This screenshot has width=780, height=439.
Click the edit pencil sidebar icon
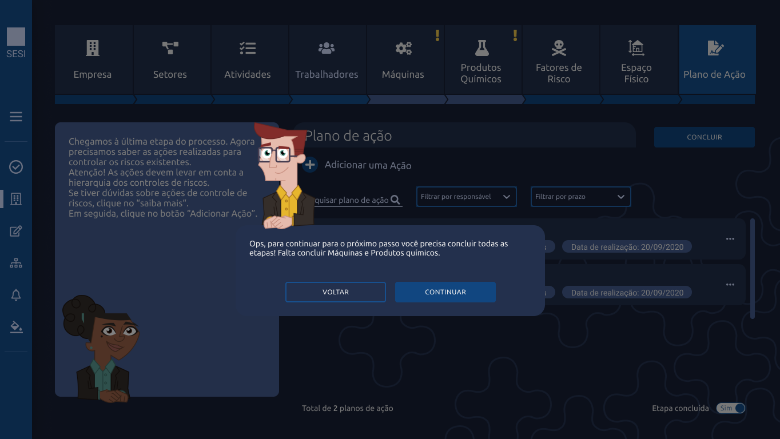pyautogui.click(x=16, y=231)
